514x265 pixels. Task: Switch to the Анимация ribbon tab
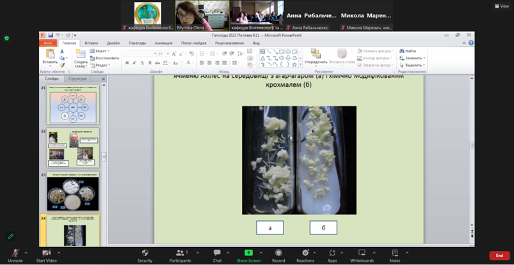coord(163,43)
